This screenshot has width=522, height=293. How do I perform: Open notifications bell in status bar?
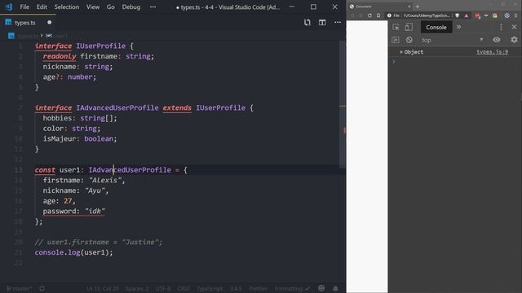[335, 288]
